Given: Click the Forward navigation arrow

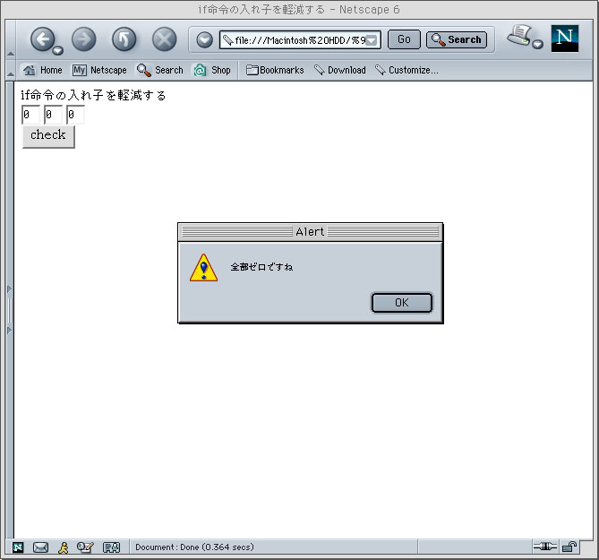Looking at the screenshot, I should [x=84, y=39].
